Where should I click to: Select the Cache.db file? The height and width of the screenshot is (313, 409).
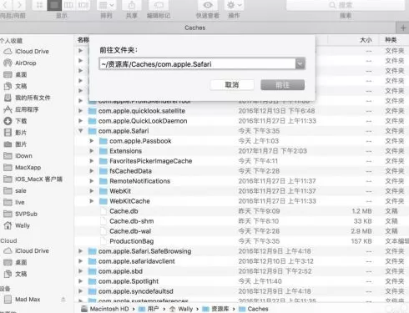pyautogui.click(x=241, y=211)
